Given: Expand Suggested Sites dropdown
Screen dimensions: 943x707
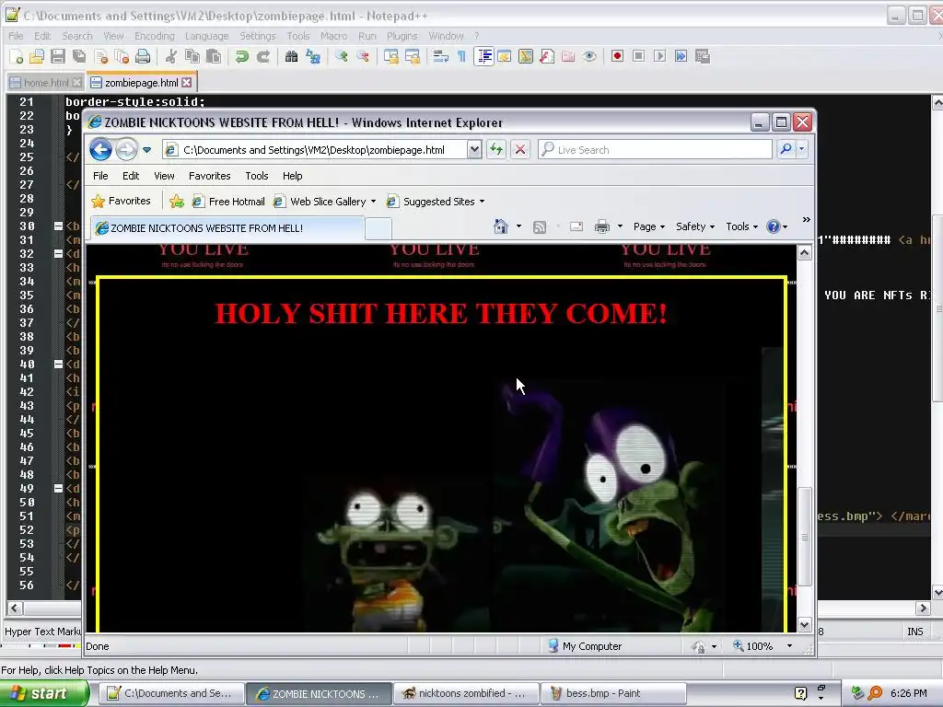Looking at the screenshot, I should [482, 202].
